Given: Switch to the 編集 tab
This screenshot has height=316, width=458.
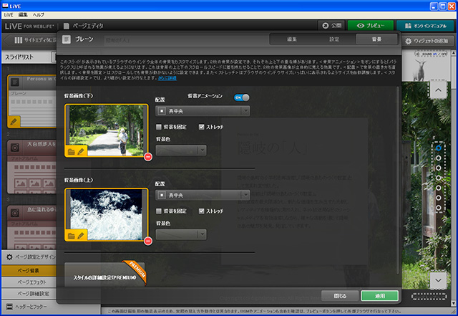Looking at the screenshot, I should pyautogui.click(x=291, y=39).
